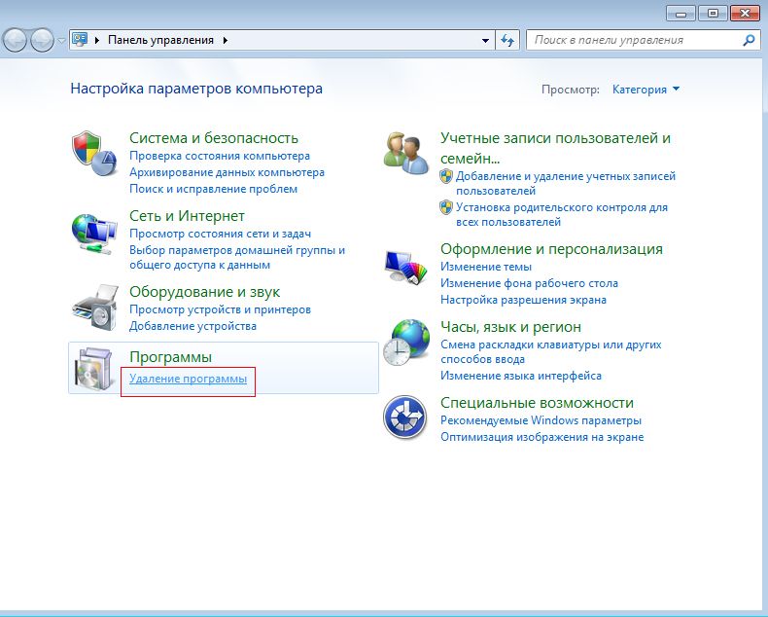Expand the arrow after Панель управления breadcrumb
768x617 pixels.
pyautogui.click(x=226, y=40)
